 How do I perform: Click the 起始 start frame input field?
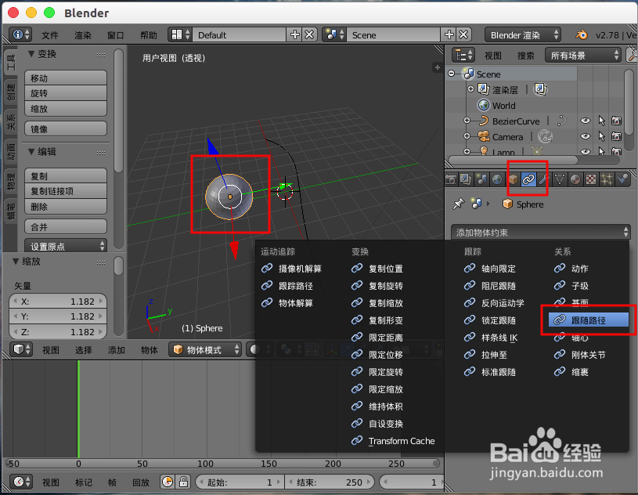point(239,482)
